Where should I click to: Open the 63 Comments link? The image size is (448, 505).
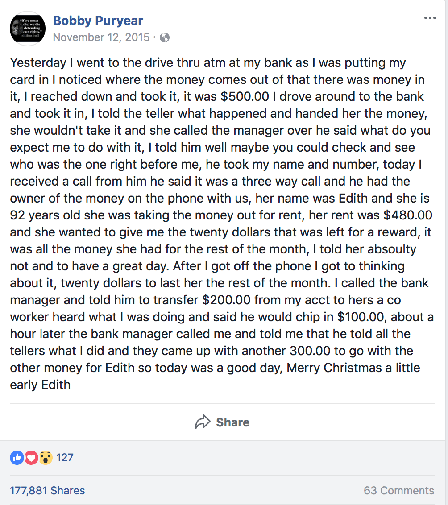(x=399, y=491)
